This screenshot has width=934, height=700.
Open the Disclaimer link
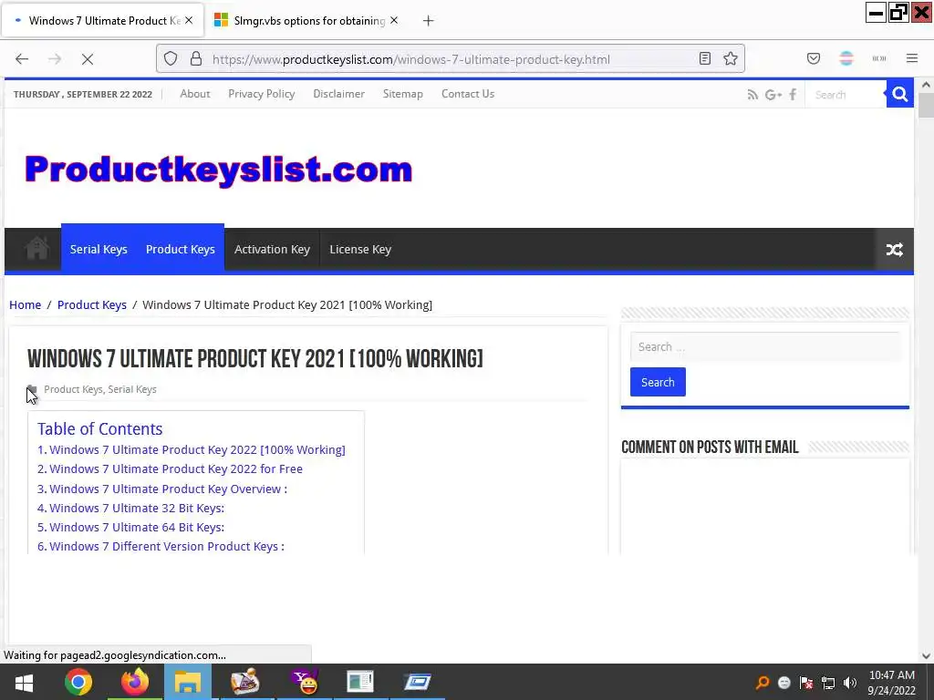coord(339,94)
